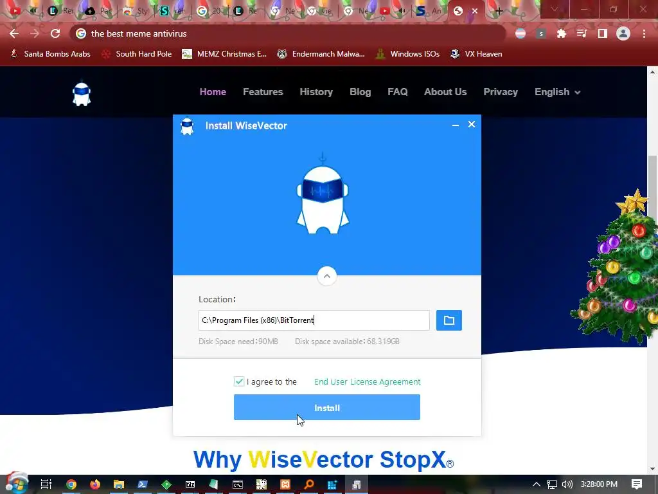Viewport: 658px width, 494px height.
Task: Reload the page with the refresh icon
Action: [55, 33]
